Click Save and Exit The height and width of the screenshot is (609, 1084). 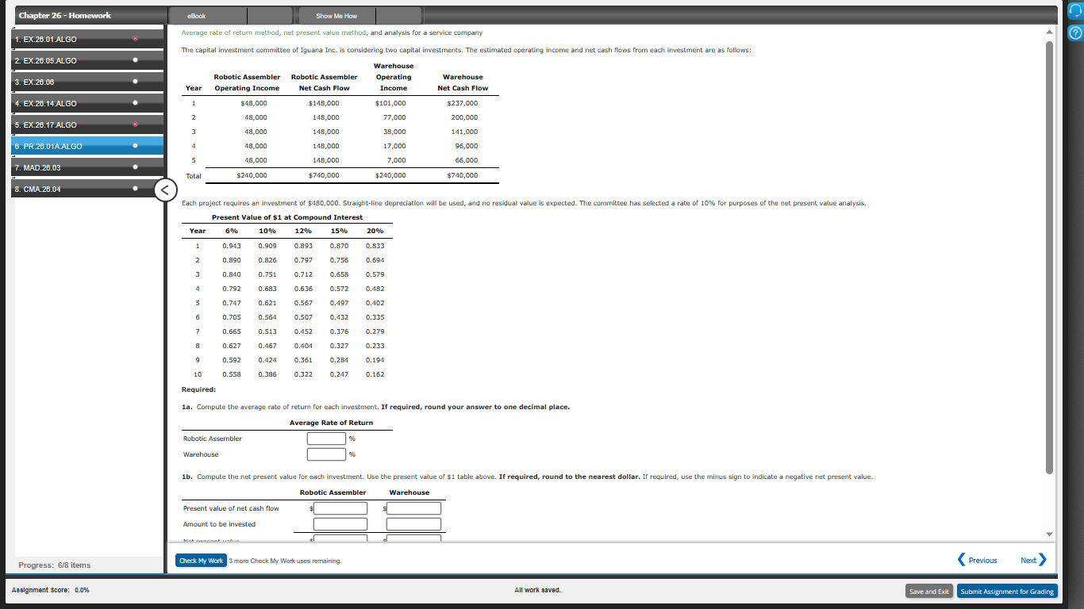click(929, 592)
